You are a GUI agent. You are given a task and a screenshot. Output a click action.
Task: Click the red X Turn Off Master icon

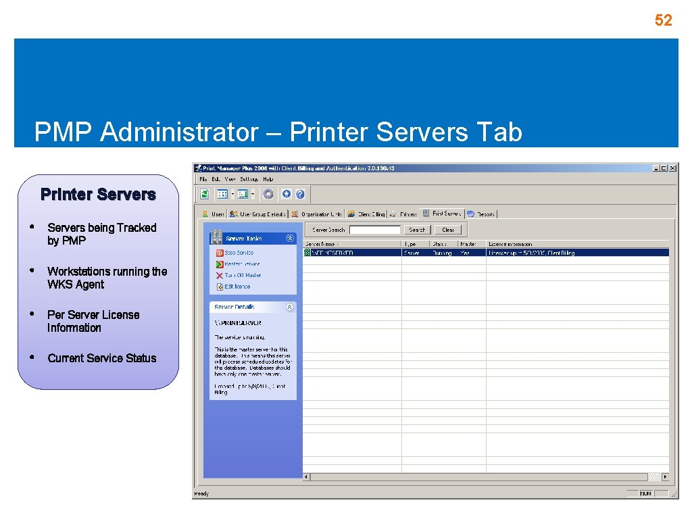click(220, 276)
